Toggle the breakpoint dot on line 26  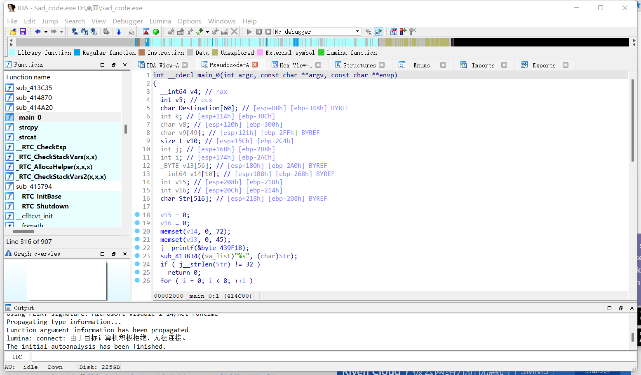point(137,280)
